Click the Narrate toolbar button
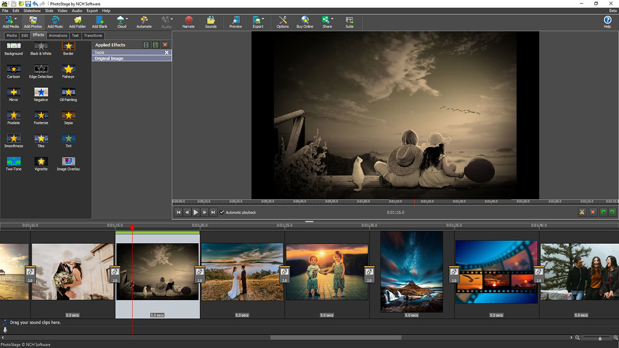This screenshot has width=619, height=348. [x=188, y=22]
